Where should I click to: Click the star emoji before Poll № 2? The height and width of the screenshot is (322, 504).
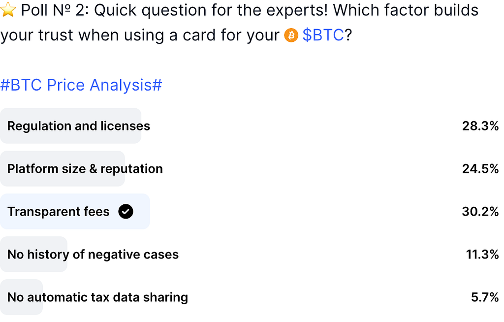(x=8, y=10)
